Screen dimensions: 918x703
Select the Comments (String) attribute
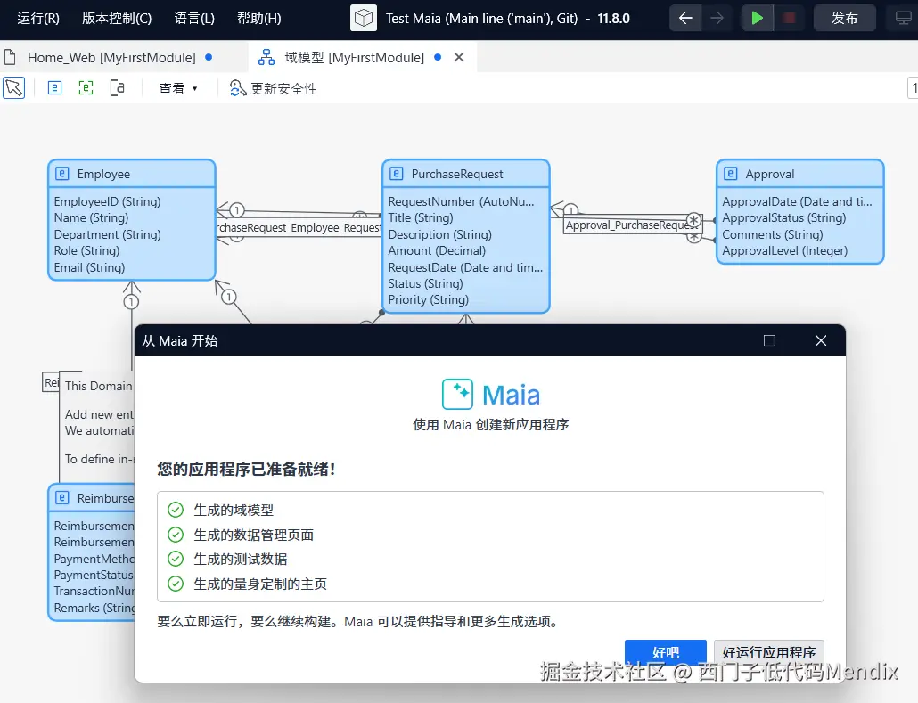point(772,234)
